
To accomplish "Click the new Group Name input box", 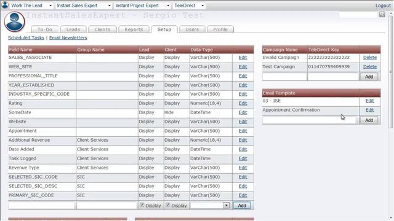I will tap(107, 206).
